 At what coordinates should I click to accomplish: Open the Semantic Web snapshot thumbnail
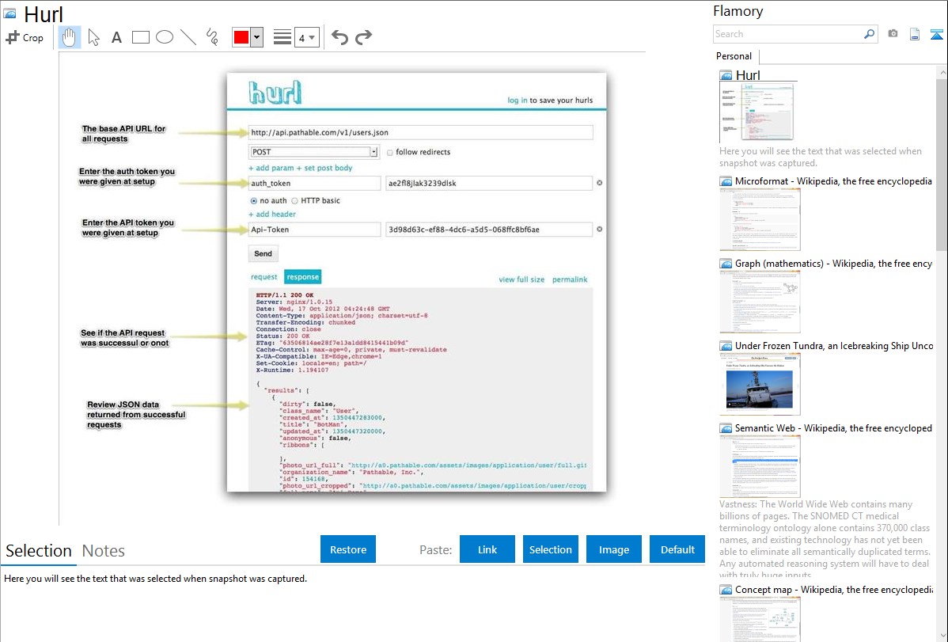(760, 466)
